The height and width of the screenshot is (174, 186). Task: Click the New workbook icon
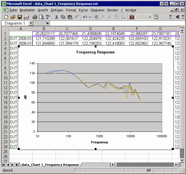6,17
